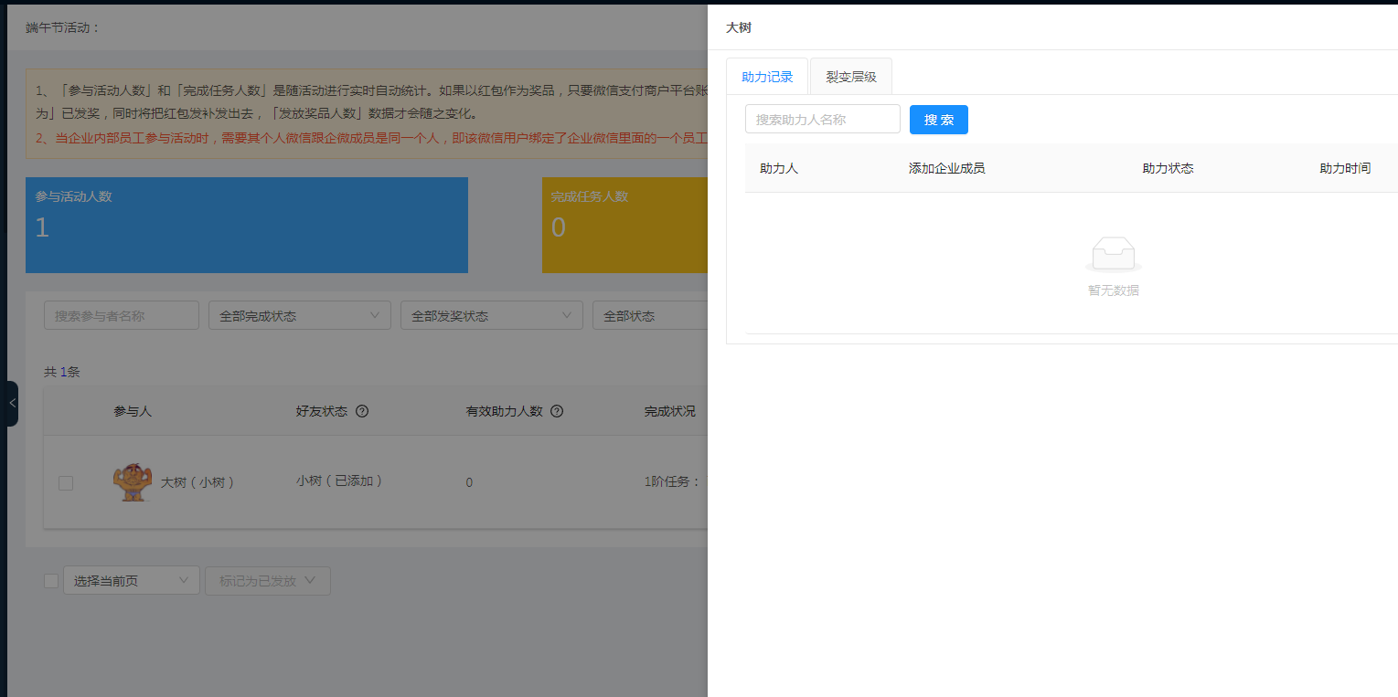Click the 添加企业成员 column header
Screen dimensions: 1398x697
pos(946,168)
